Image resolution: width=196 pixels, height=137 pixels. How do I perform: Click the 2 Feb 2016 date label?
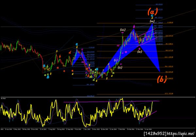coord(122,129)
